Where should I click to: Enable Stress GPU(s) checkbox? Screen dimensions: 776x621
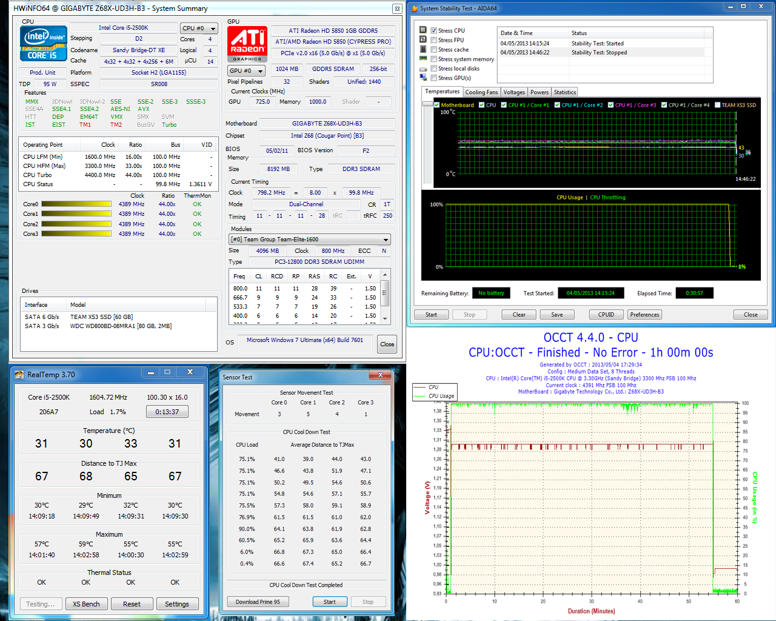433,78
